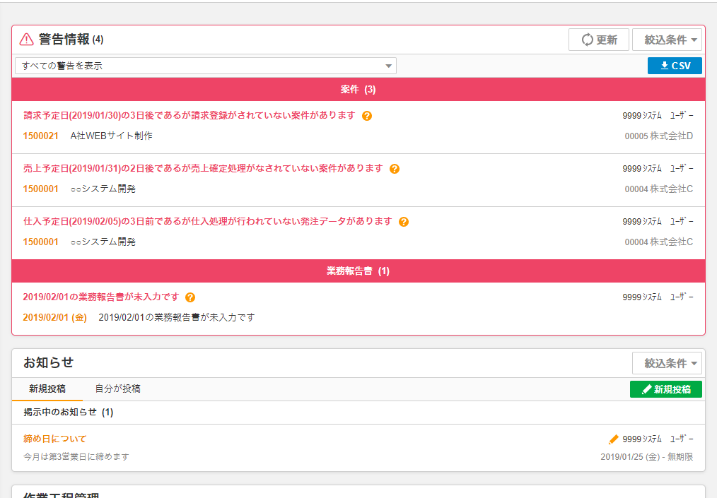Click 00004 株式会社C in 仕入予定日 row

click(x=659, y=242)
